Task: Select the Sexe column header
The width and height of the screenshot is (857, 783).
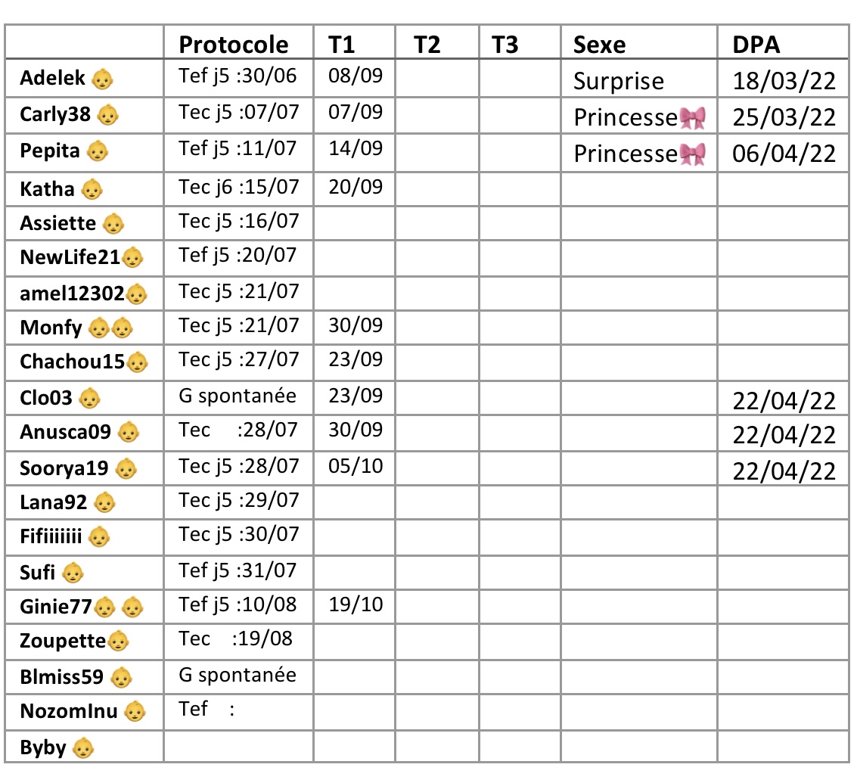Action: pos(599,45)
